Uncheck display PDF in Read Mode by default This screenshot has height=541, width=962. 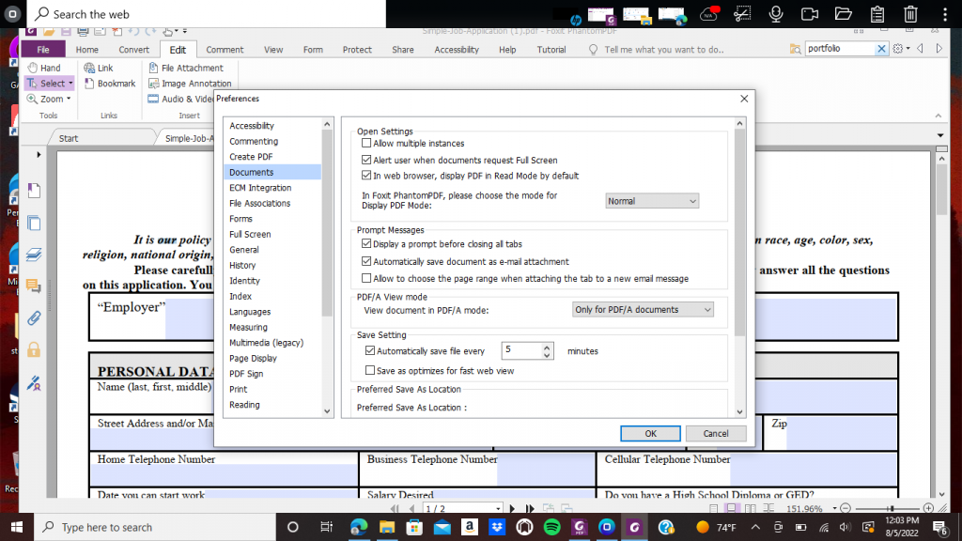click(366, 176)
